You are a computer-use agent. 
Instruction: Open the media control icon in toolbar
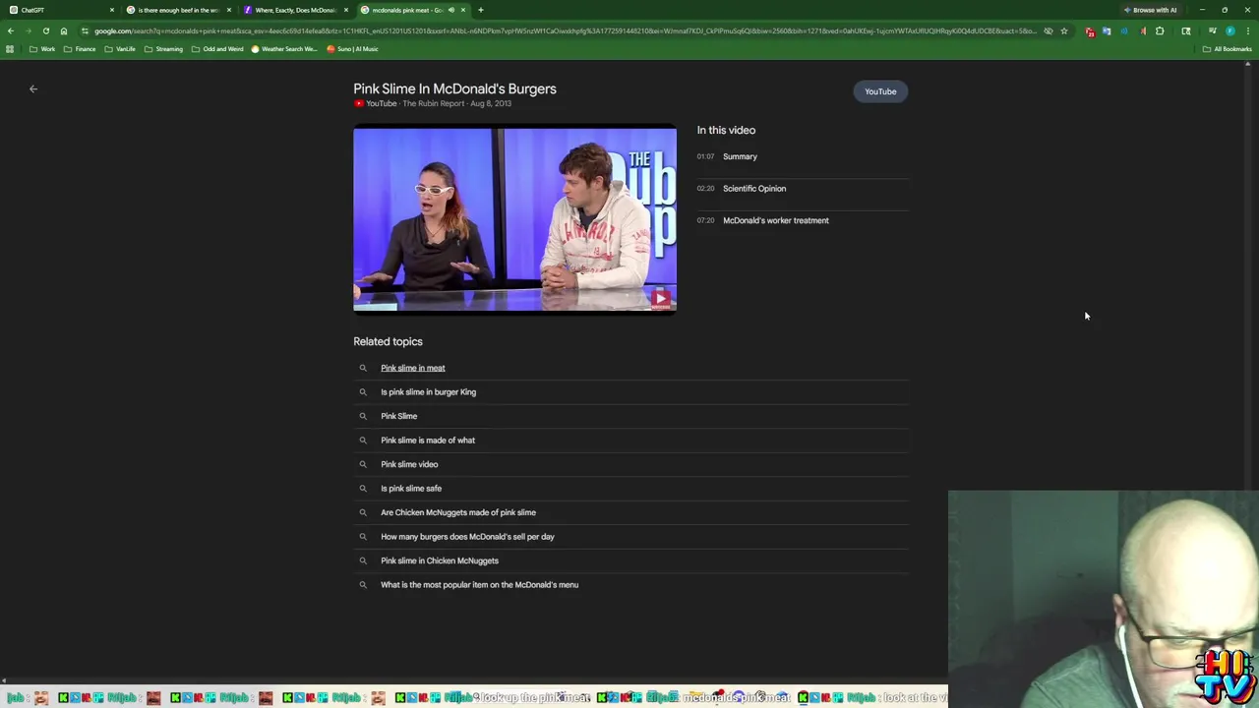[1212, 31]
